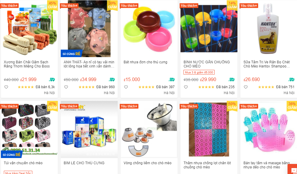
Task: Click Mua 3 & giảm ₫5.000 promo tag
Action: pos(199,72)
